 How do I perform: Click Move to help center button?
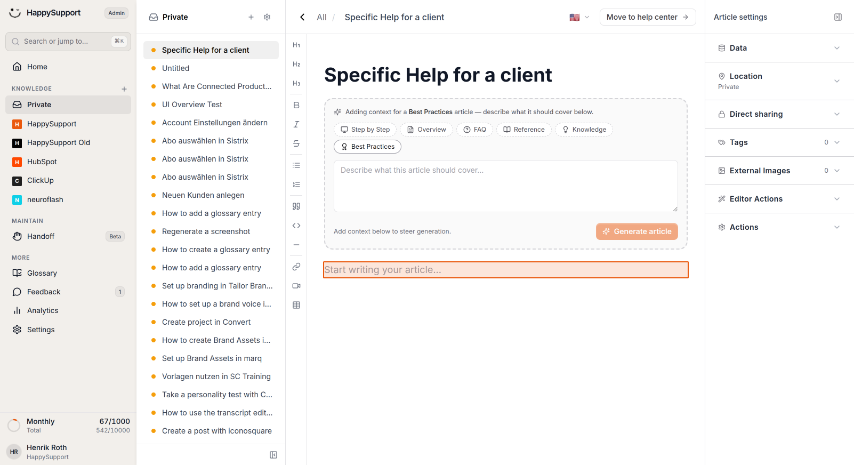(x=648, y=17)
